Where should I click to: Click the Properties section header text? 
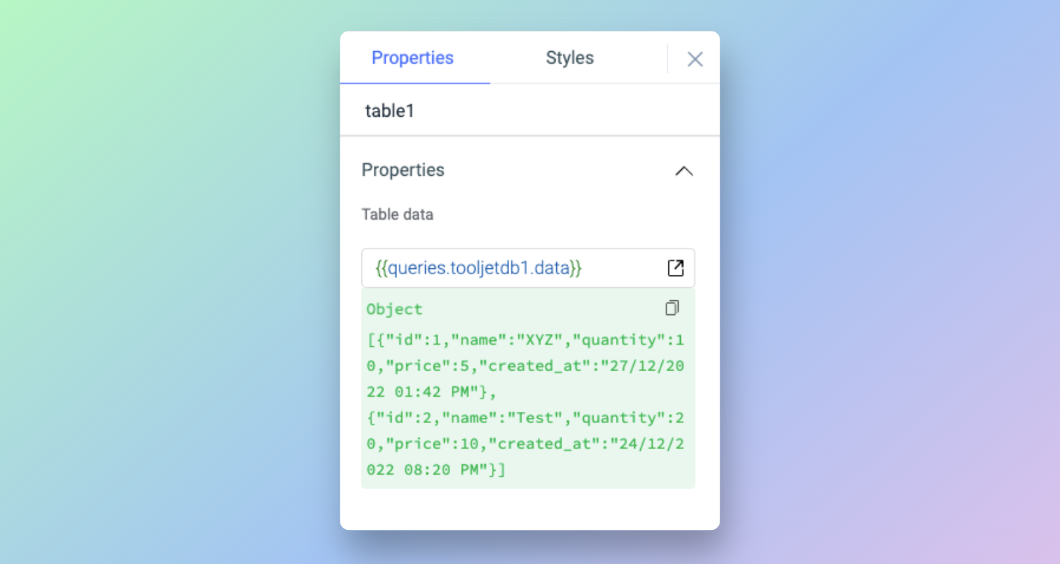403,170
